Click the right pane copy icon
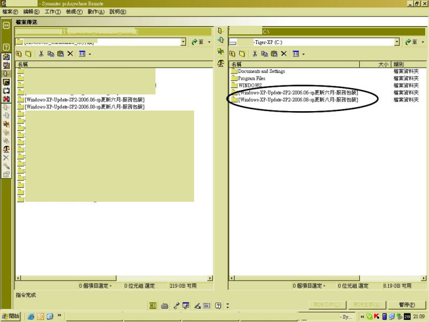The image size is (429, 322). point(264,54)
